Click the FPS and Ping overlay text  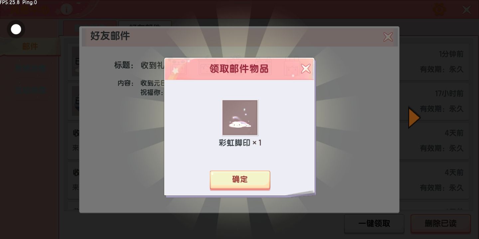pyautogui.click(x=19, y=2)
